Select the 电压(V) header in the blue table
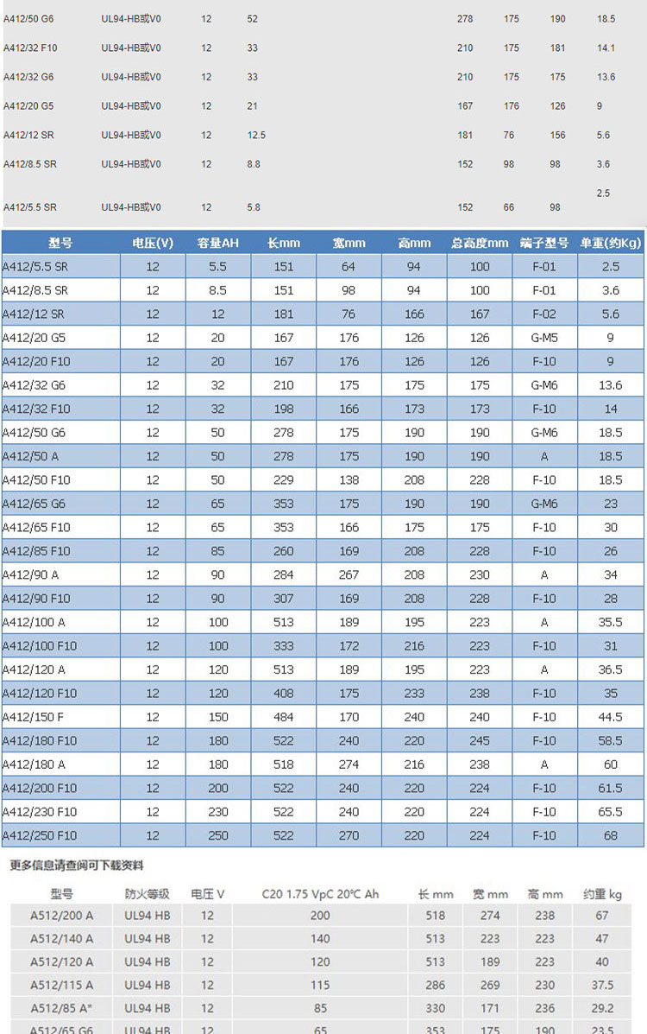The height and width of the screenshot is (1034, 647). 153,243
